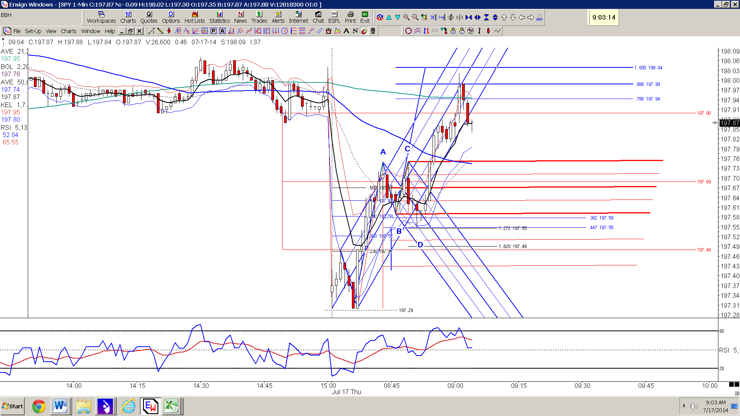Viewport: 740px width, 416px height.
Task: Toggle the L padlock icon
Action: (462, 31)
